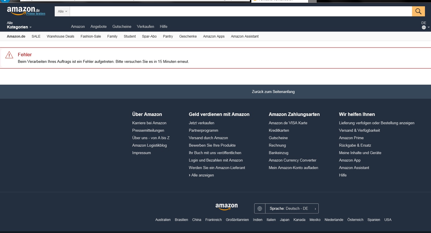
Task: Click the globe language icon in header
Action: point(424,28)
